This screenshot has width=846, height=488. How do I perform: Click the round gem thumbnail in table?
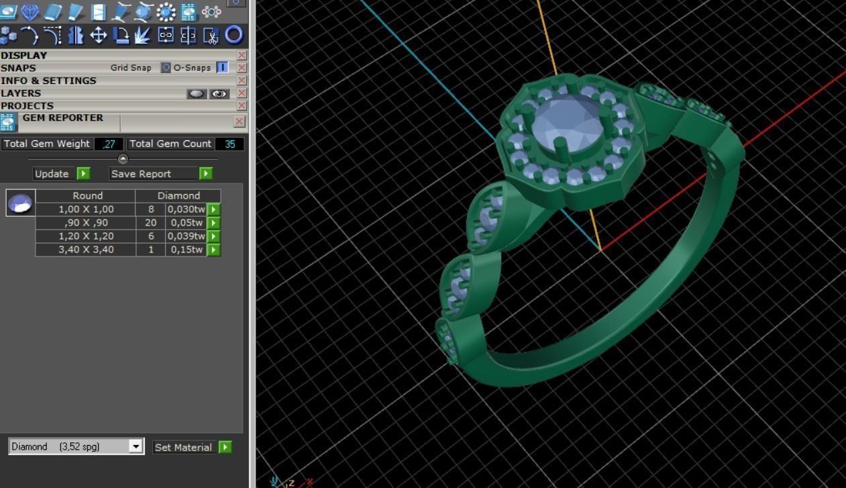(x=21, y=203)
